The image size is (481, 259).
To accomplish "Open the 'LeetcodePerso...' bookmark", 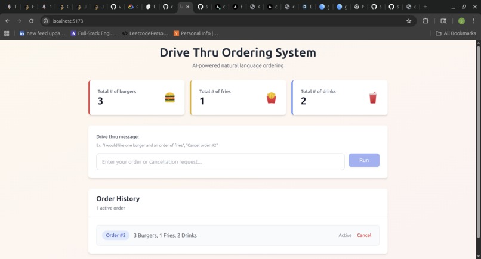I will click(x=145, y=33).
